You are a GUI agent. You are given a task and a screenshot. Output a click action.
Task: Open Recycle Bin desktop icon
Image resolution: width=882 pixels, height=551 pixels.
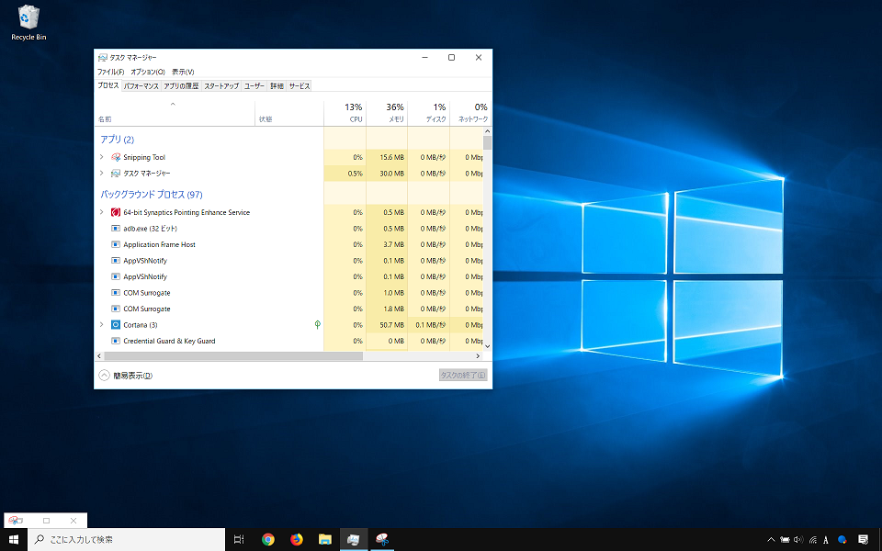pyautogui.click(x=28, y=23)
